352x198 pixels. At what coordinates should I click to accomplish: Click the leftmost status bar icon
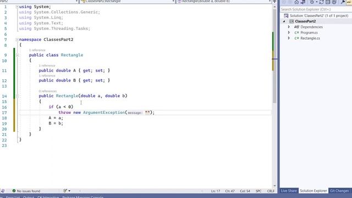point(2,191)
